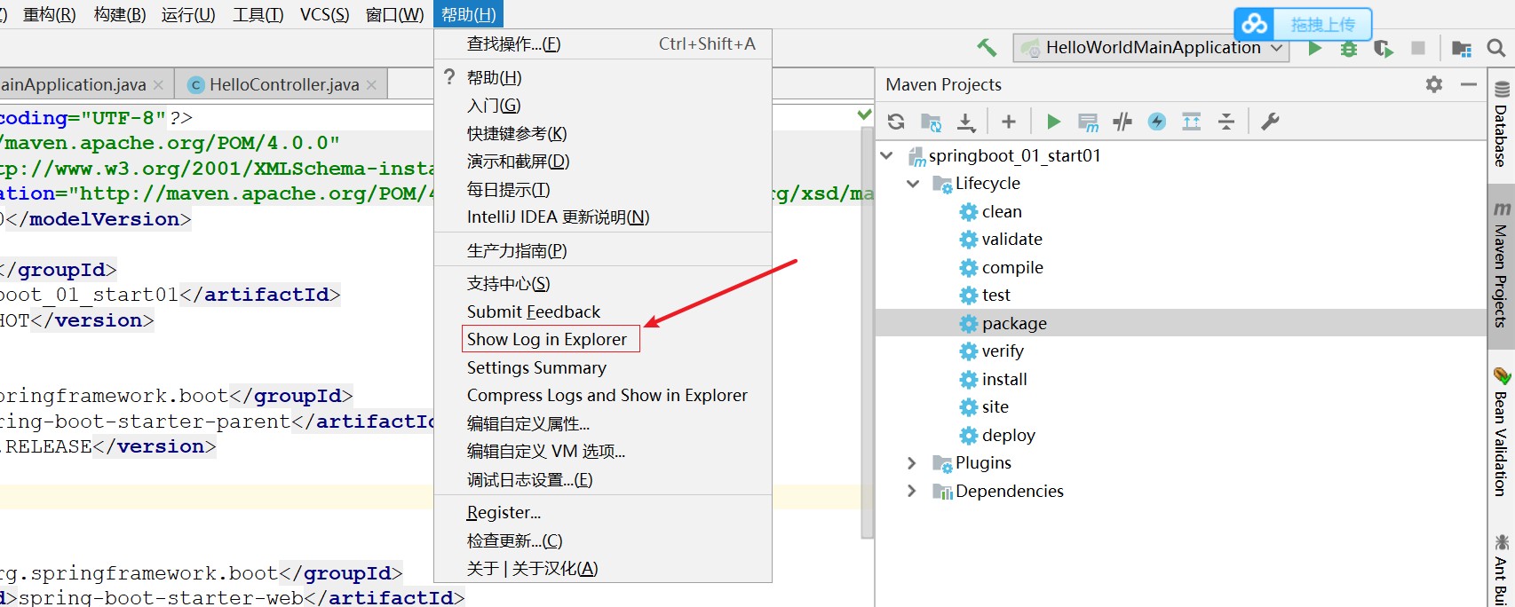Choose 检查更新 menu entry
This screenshot has height=607, width=1515.
click(x=603, y=540)
